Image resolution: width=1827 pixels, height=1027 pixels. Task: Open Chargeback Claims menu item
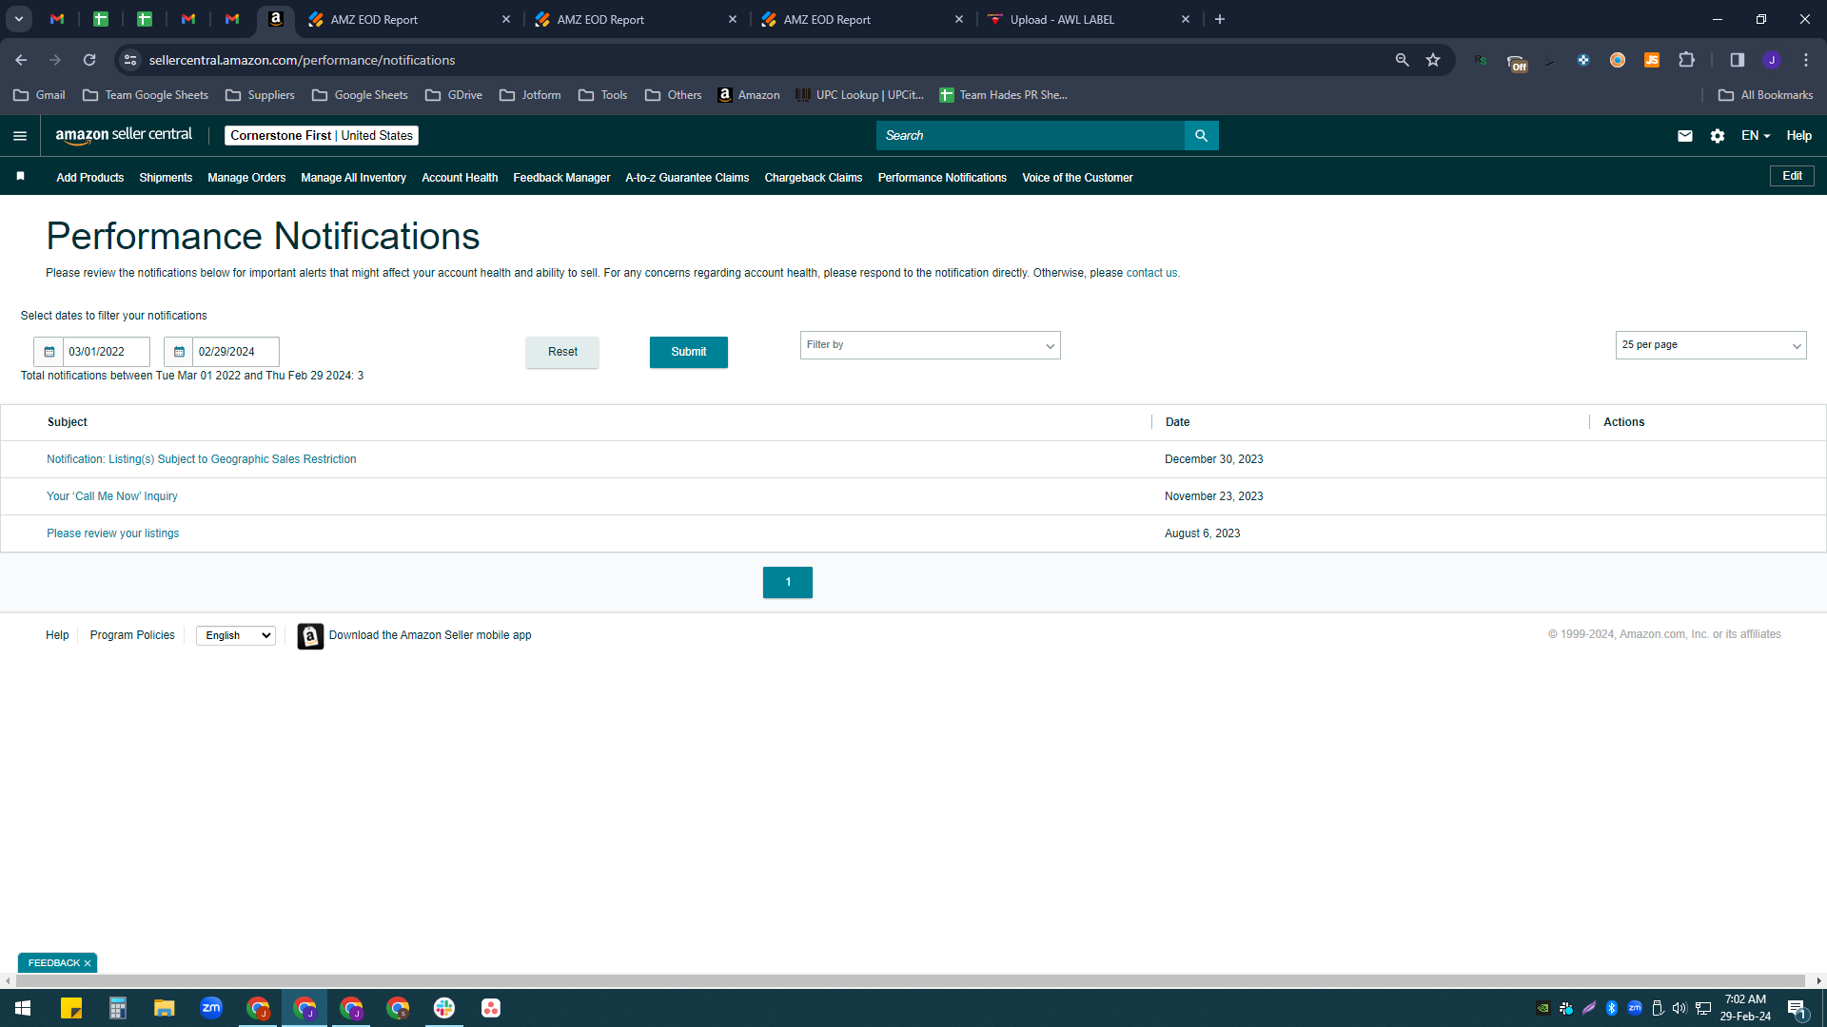(814, 178)
